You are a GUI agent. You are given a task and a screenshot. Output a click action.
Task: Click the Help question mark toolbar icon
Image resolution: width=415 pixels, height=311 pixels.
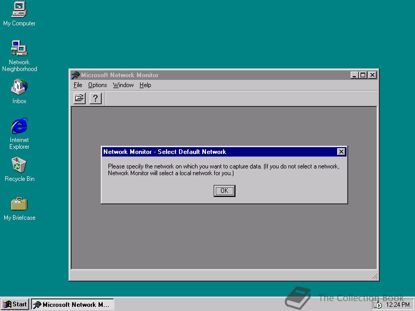(x=95, y=98)
